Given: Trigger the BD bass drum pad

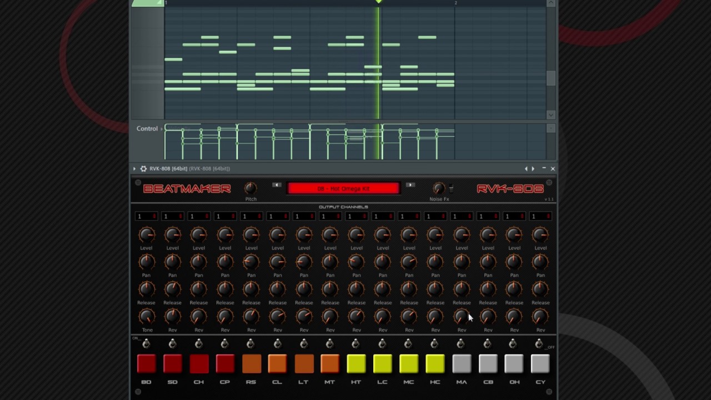Looking at the screenshot, I should coord(146,364).
